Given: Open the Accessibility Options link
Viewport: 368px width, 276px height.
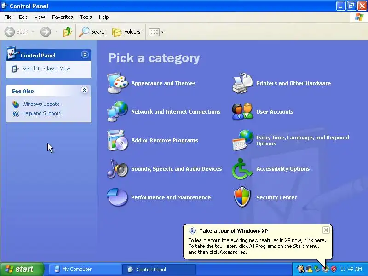Looking at the screenshot, I should pos(283,169).
